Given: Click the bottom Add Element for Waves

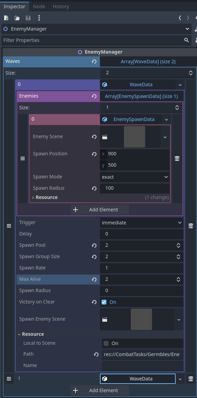Looking at the screenshot, I should [100, 390].
